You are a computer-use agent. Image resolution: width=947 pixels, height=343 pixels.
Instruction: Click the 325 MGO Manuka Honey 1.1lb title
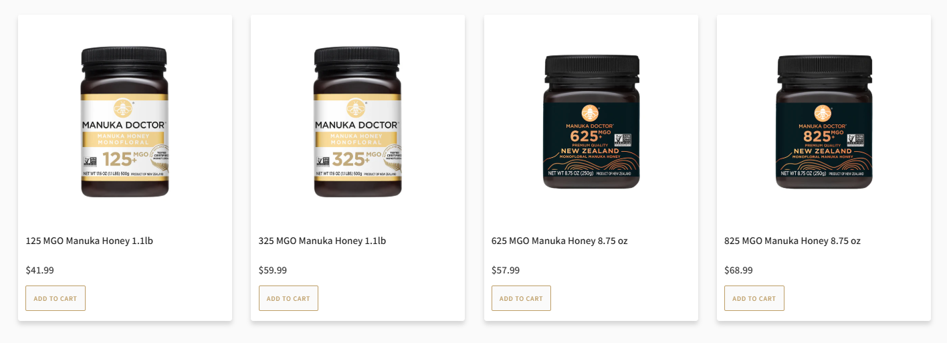322,241
